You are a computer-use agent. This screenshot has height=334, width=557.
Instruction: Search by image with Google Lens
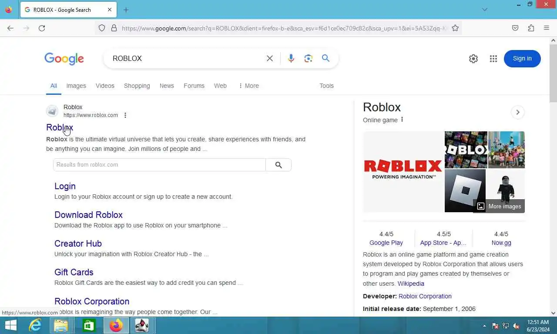[x=309, y=58]
